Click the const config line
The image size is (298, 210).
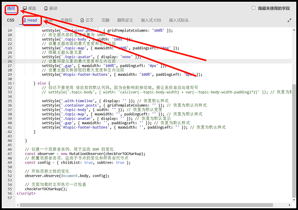[x=78, y=162]
